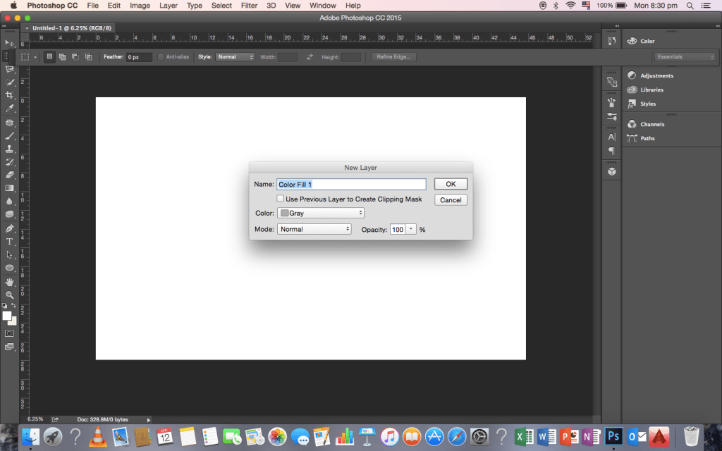This screenshot has width=722, height=451.
Task: Toggle Quick Mask mode
Action: click(x=10, y=333)
